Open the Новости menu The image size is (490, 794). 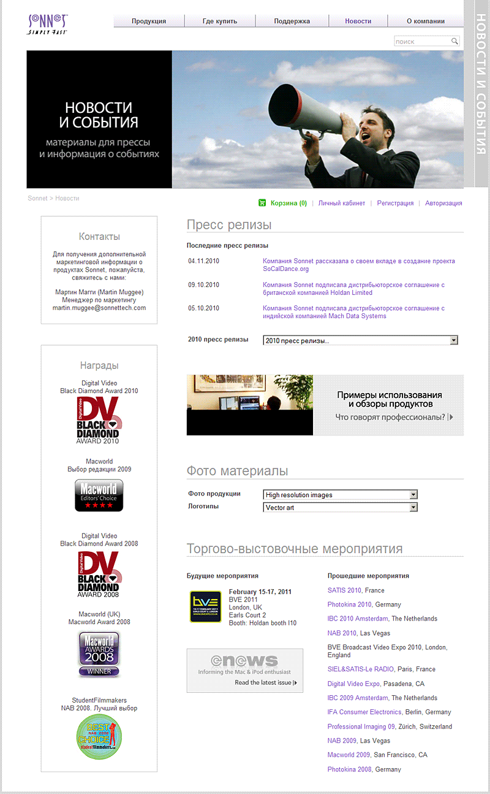pos(358,21)
